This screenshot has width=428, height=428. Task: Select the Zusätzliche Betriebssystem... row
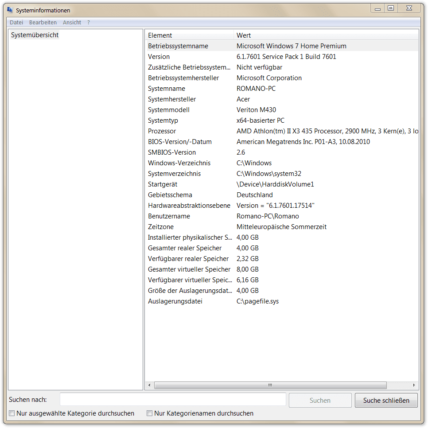[282, 67]
